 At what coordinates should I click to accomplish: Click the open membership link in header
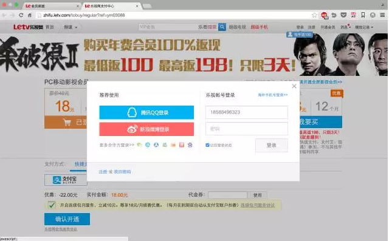point(328,27)
